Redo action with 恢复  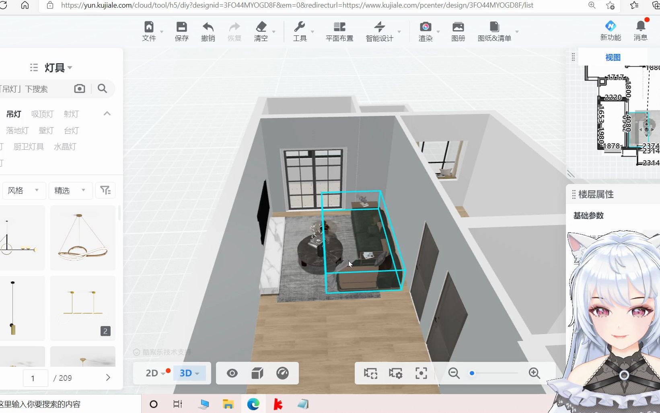click(234, 32)
